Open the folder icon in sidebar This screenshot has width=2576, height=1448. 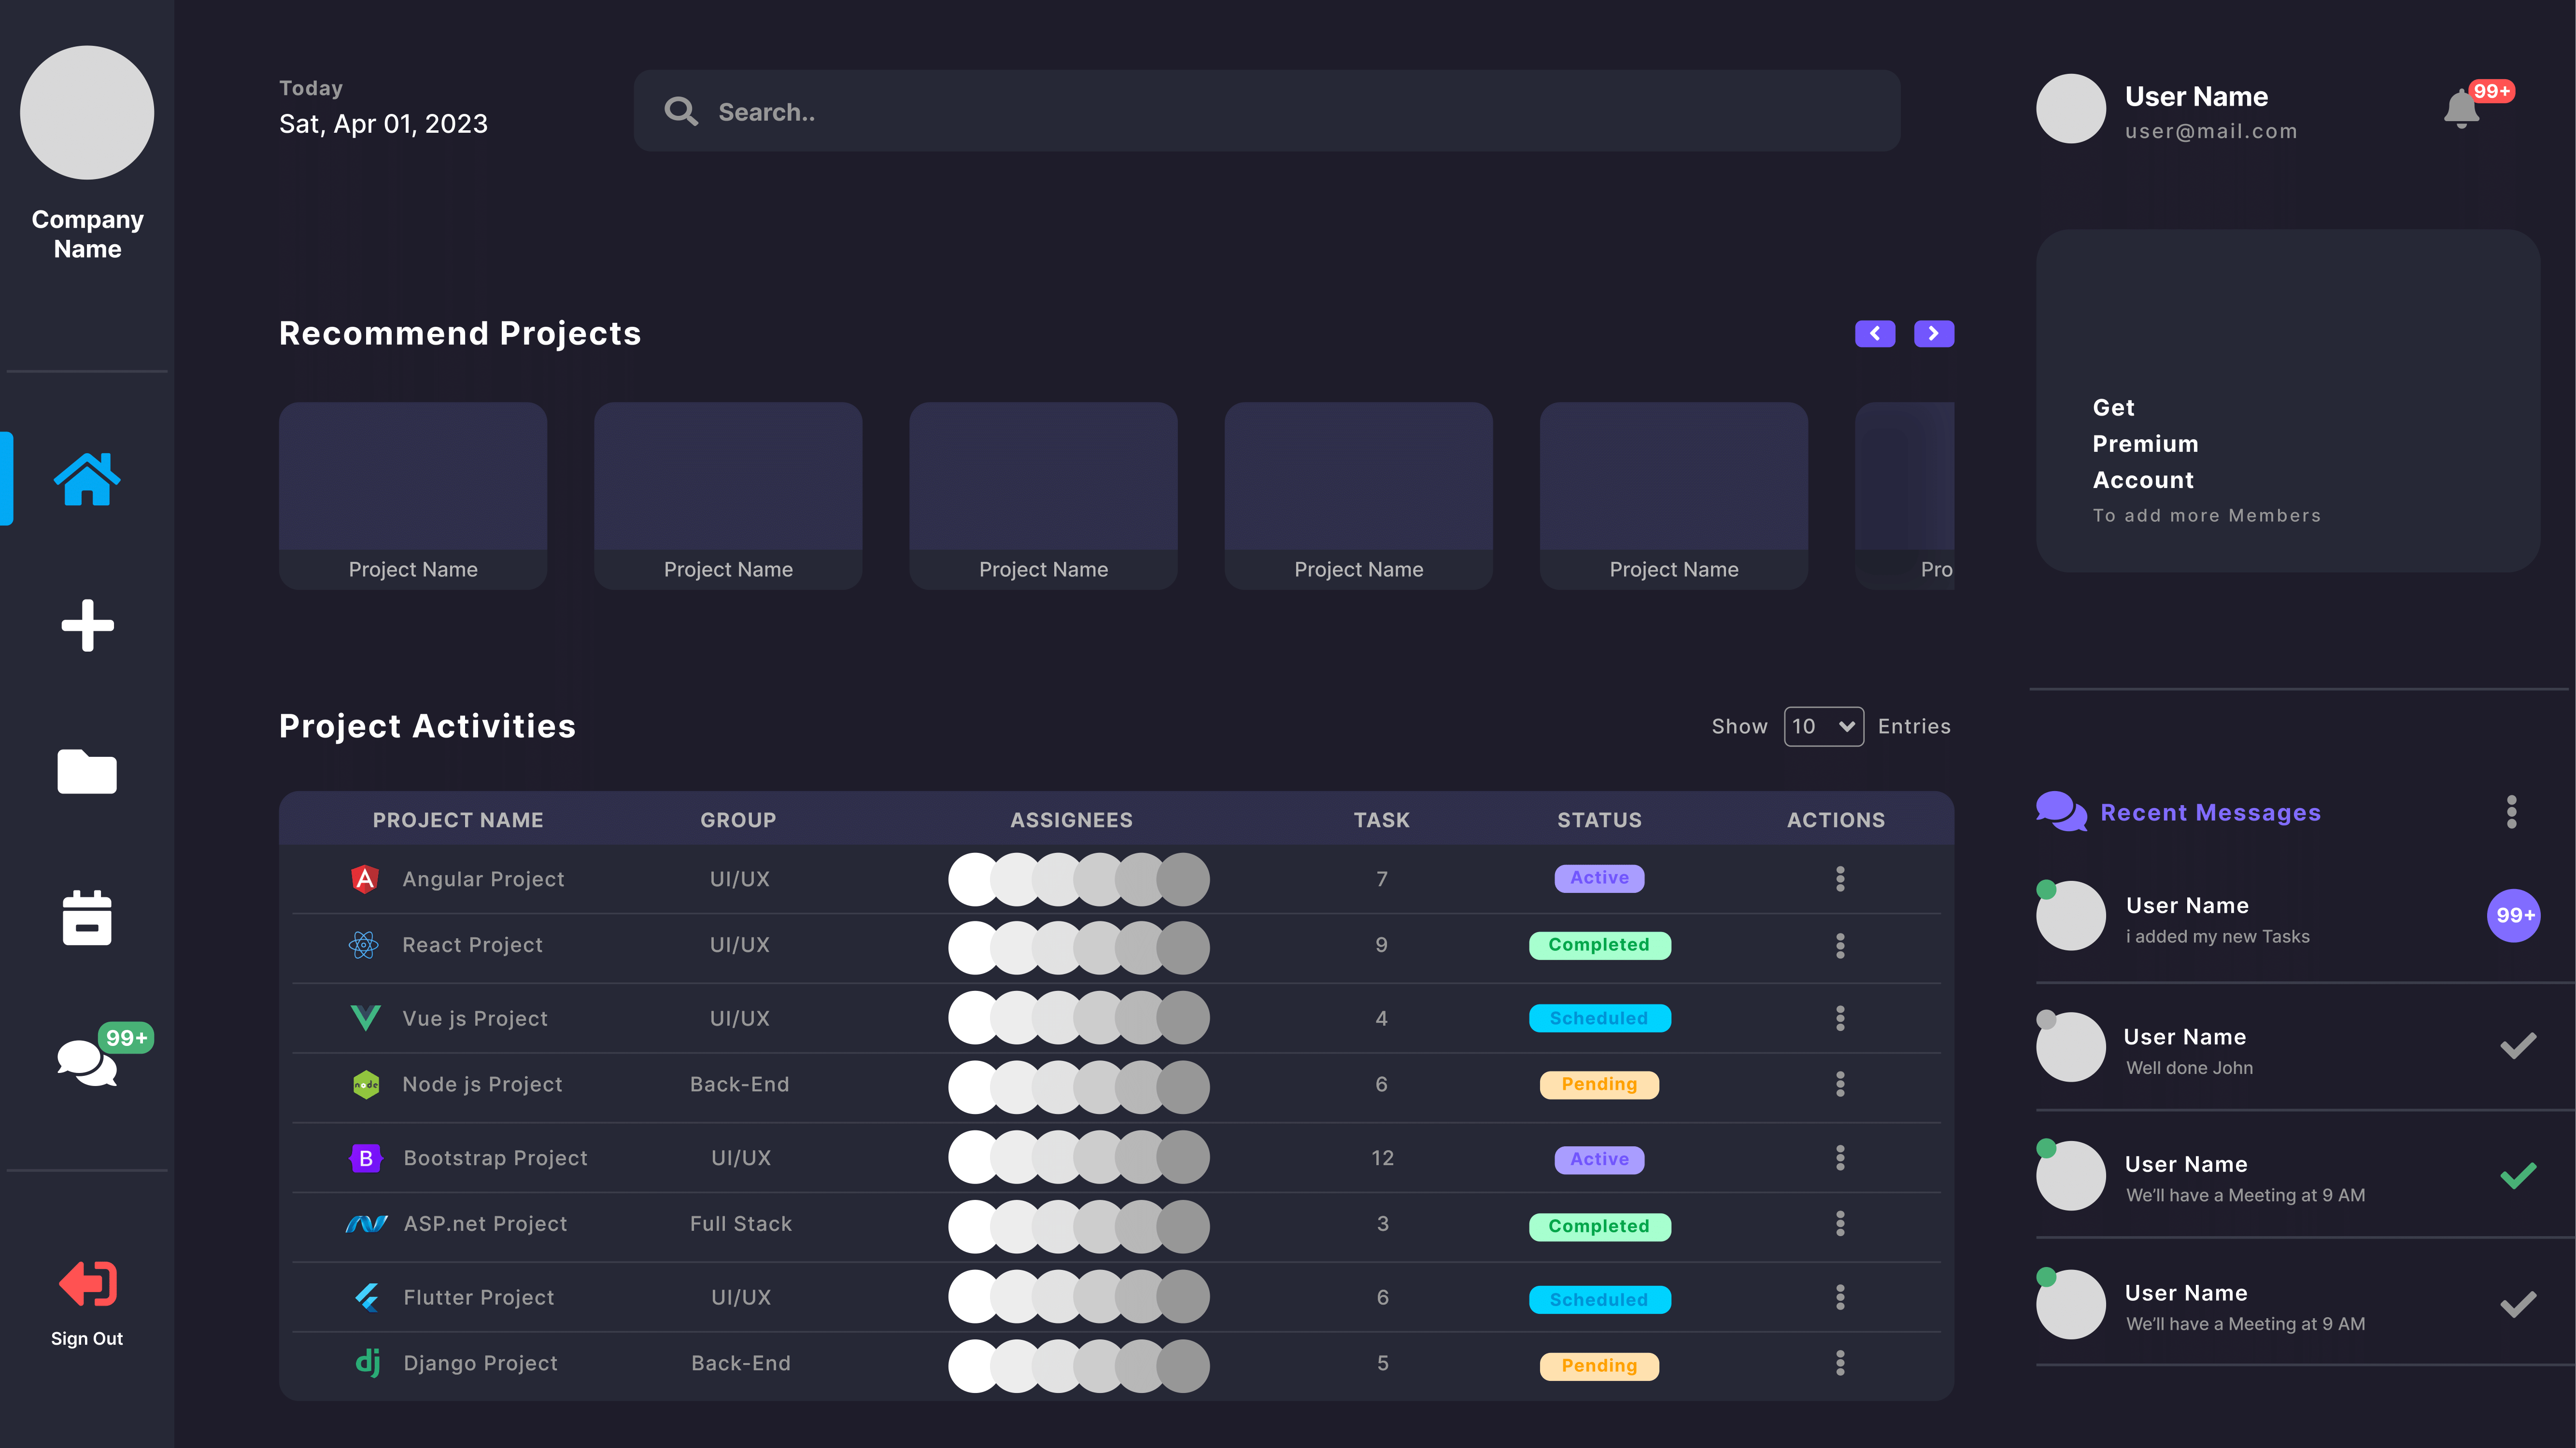(x=87, y=771)
